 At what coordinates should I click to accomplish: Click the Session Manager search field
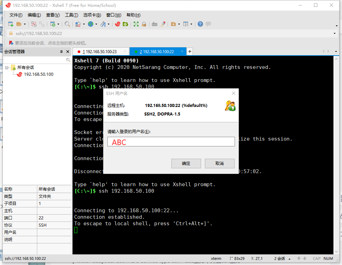point(35,60)
